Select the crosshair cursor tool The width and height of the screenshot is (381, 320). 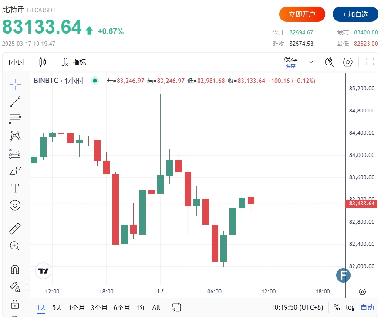15,85
